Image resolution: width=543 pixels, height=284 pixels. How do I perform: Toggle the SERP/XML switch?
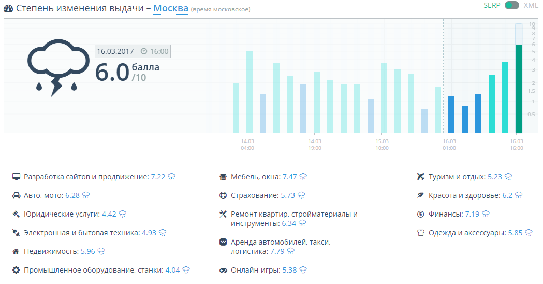(x=512, y=5)
